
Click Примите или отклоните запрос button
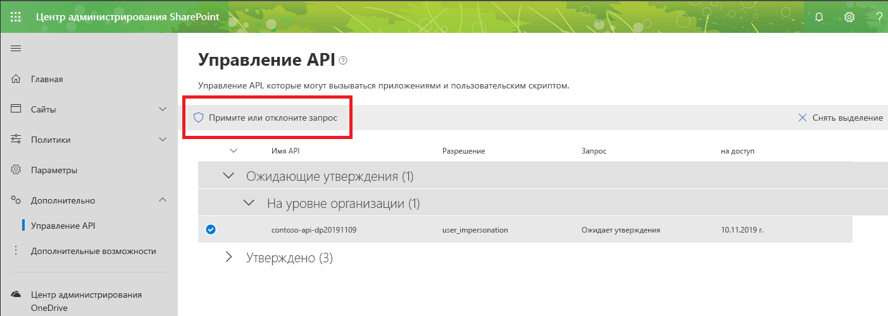click(265, 118)
